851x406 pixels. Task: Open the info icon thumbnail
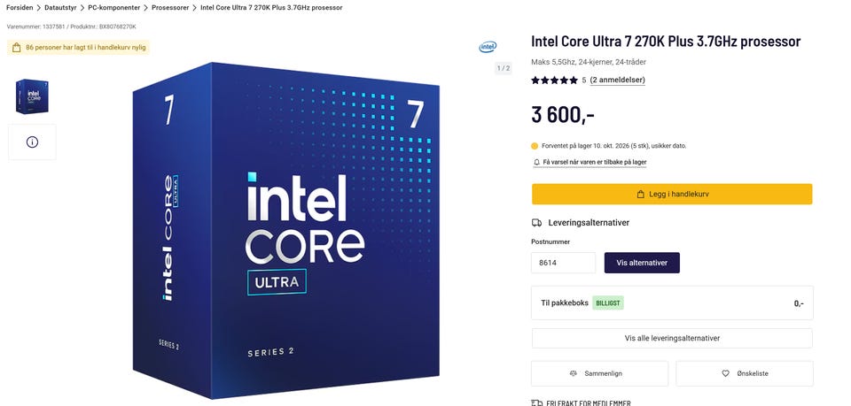32,142
